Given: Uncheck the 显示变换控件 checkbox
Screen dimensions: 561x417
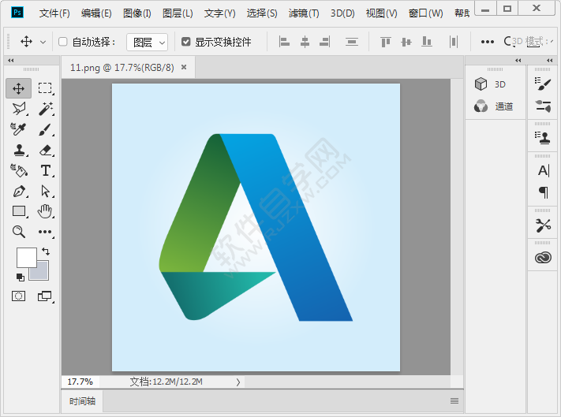Looking at the screenshot, I should pos(185,42).
